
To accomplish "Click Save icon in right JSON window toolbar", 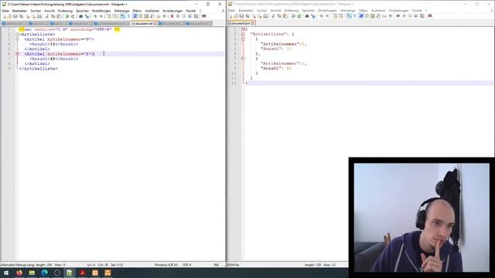I will (241, 16).
